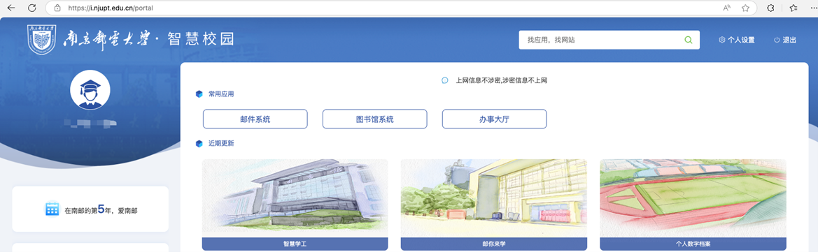Click the university logo emblem

[x=41, y=40]
